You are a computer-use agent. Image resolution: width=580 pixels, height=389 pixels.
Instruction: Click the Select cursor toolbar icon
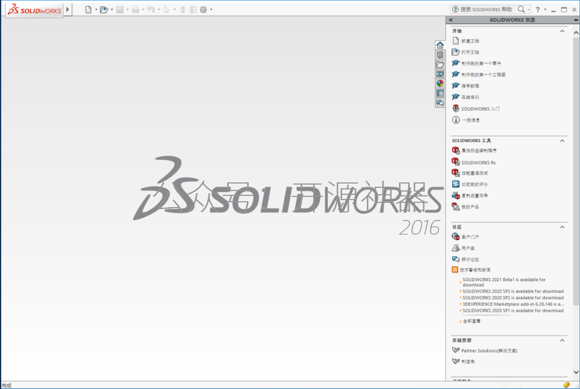click(166, 10)
